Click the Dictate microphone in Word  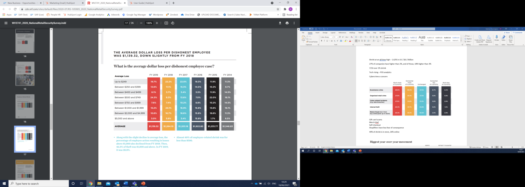(x=497, y=37)
